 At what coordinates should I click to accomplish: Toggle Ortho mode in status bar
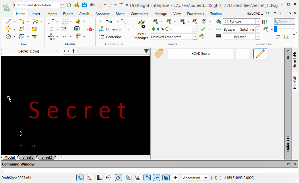pyautogui.click(x=108, y=178)
